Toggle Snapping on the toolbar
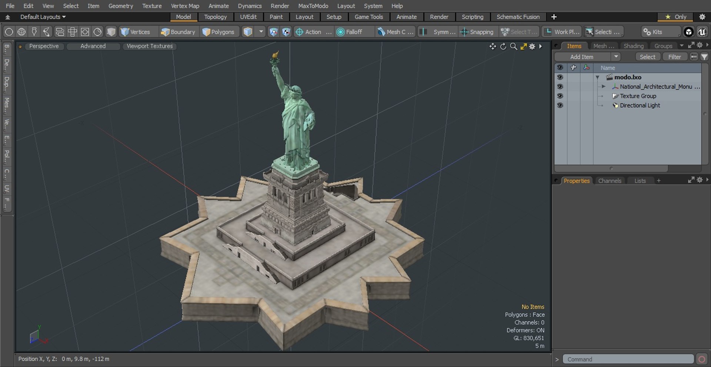This screenshot has width=711, height=367. pyautogui.click(x=477, y=32)
